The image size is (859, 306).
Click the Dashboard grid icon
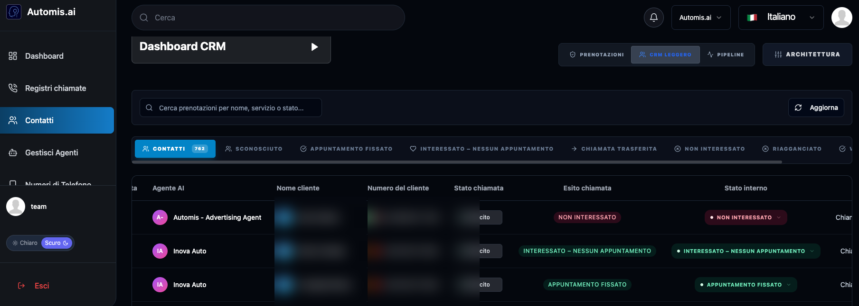(13, 56)
